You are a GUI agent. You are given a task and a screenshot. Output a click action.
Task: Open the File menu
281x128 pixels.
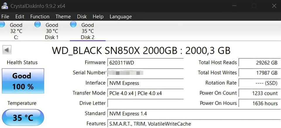point(5,17)
